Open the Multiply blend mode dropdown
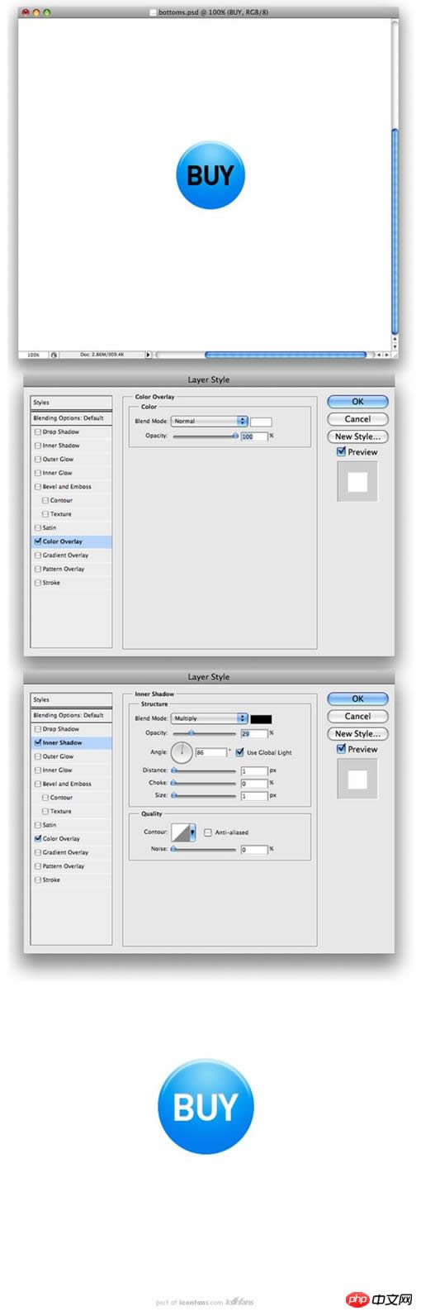Image resolution: width=421 pixels, height=1316 pixels. tap(209, 719)
